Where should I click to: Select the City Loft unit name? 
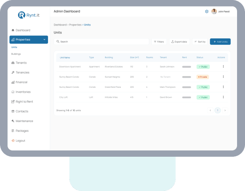point(63,97)
